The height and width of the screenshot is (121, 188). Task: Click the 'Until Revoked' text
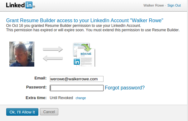coord(61,98)
